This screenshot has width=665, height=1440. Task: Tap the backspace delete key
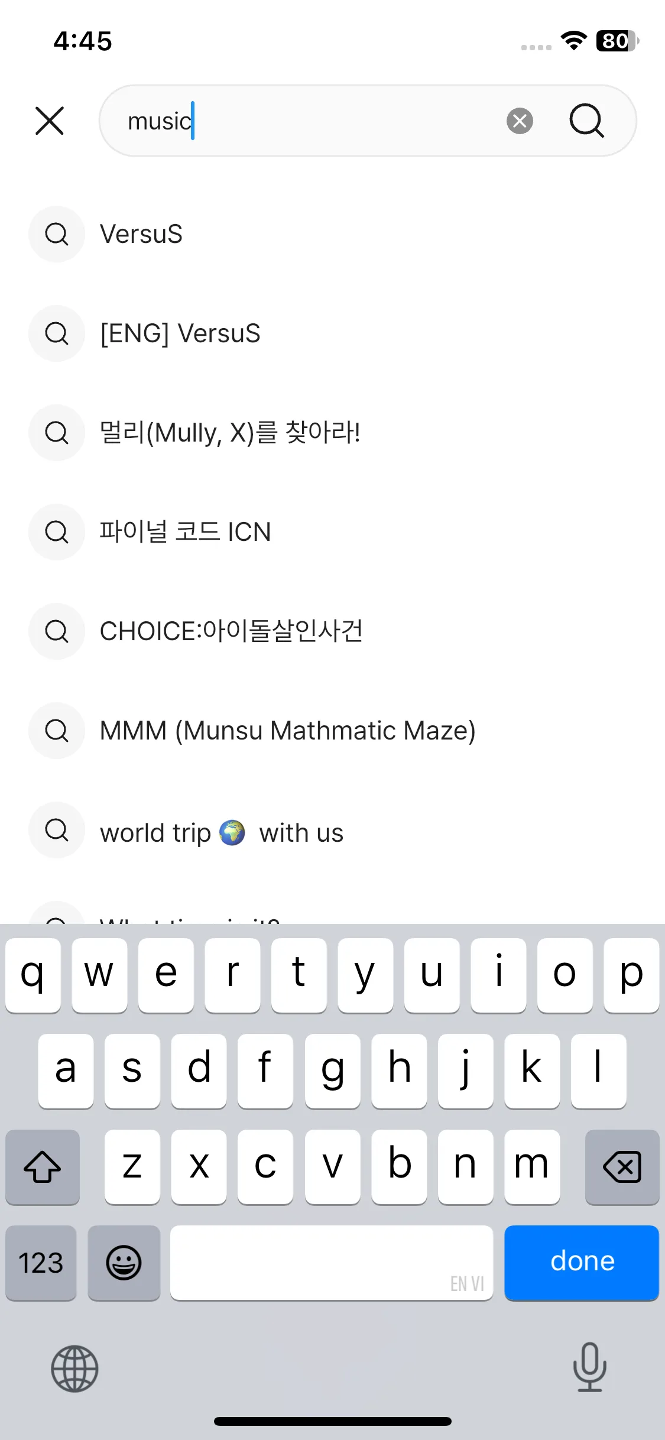coord(622,1167)
